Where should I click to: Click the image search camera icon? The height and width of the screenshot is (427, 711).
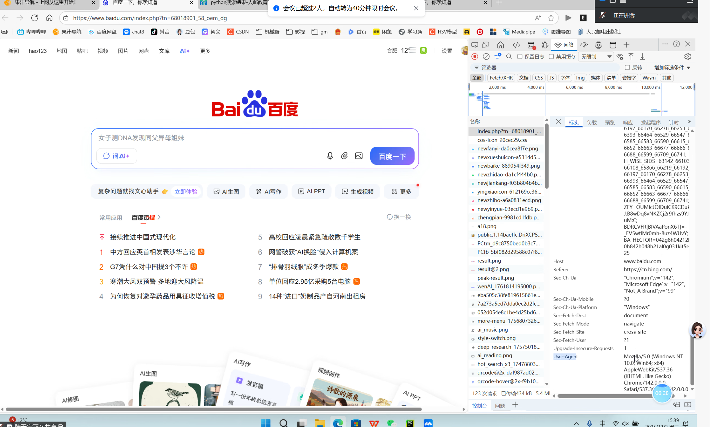[x=359, y=156]
